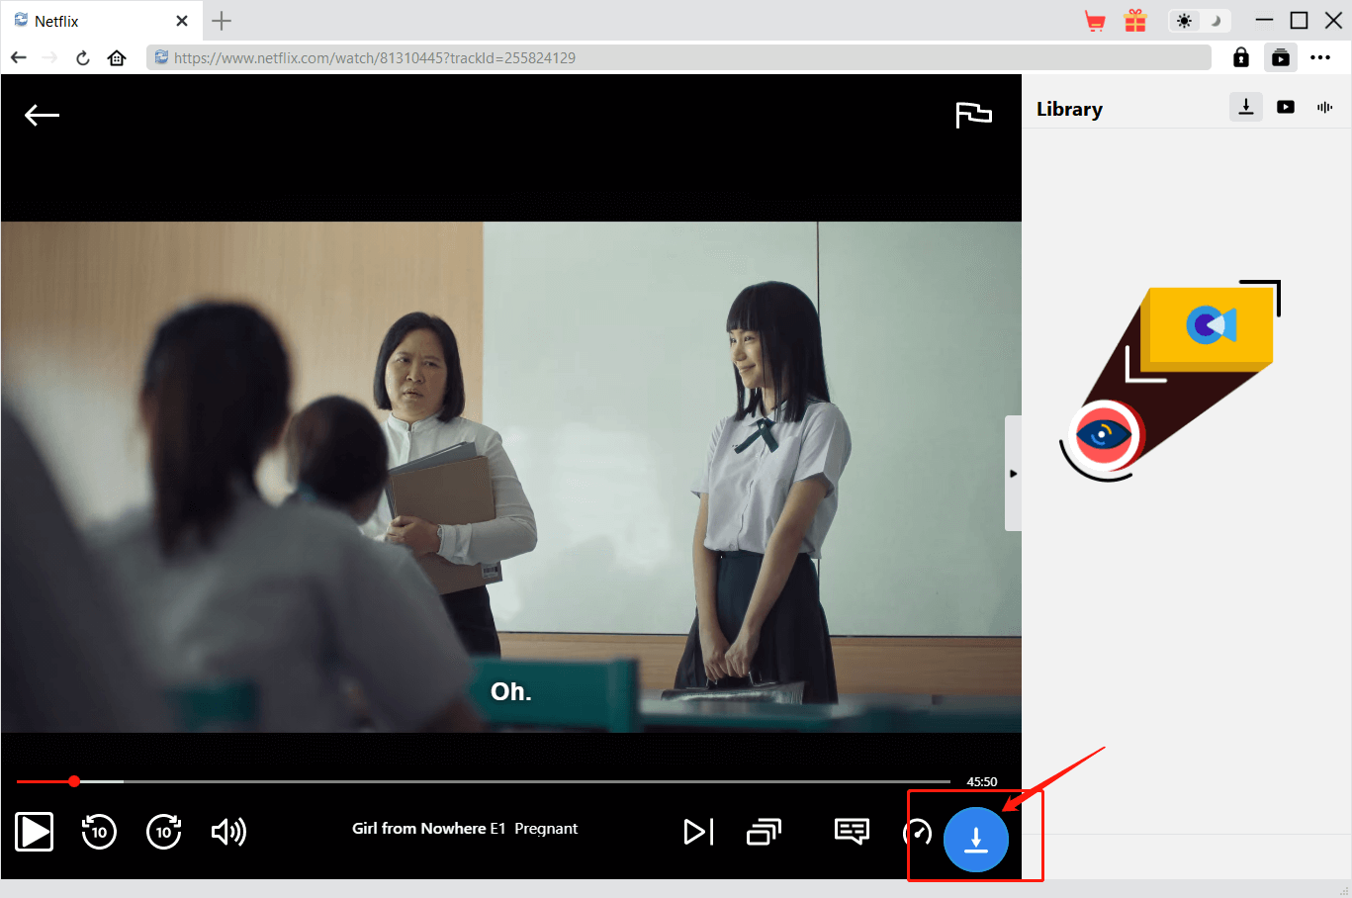
Task: Rewind video 10 seconds
Action: [99, 832]
